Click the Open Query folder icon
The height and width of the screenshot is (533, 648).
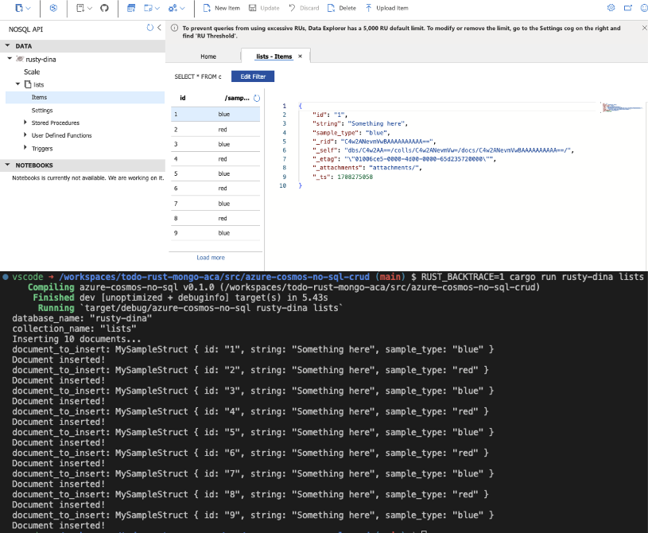(x=149, y=8)
